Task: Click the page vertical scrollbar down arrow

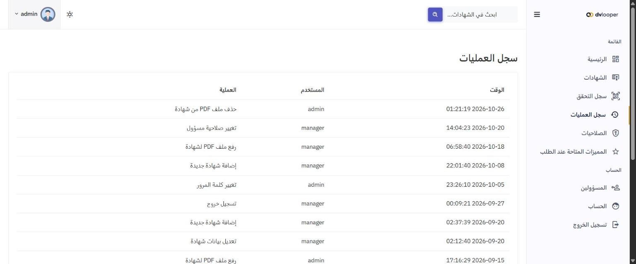Action: coord(632,260)
